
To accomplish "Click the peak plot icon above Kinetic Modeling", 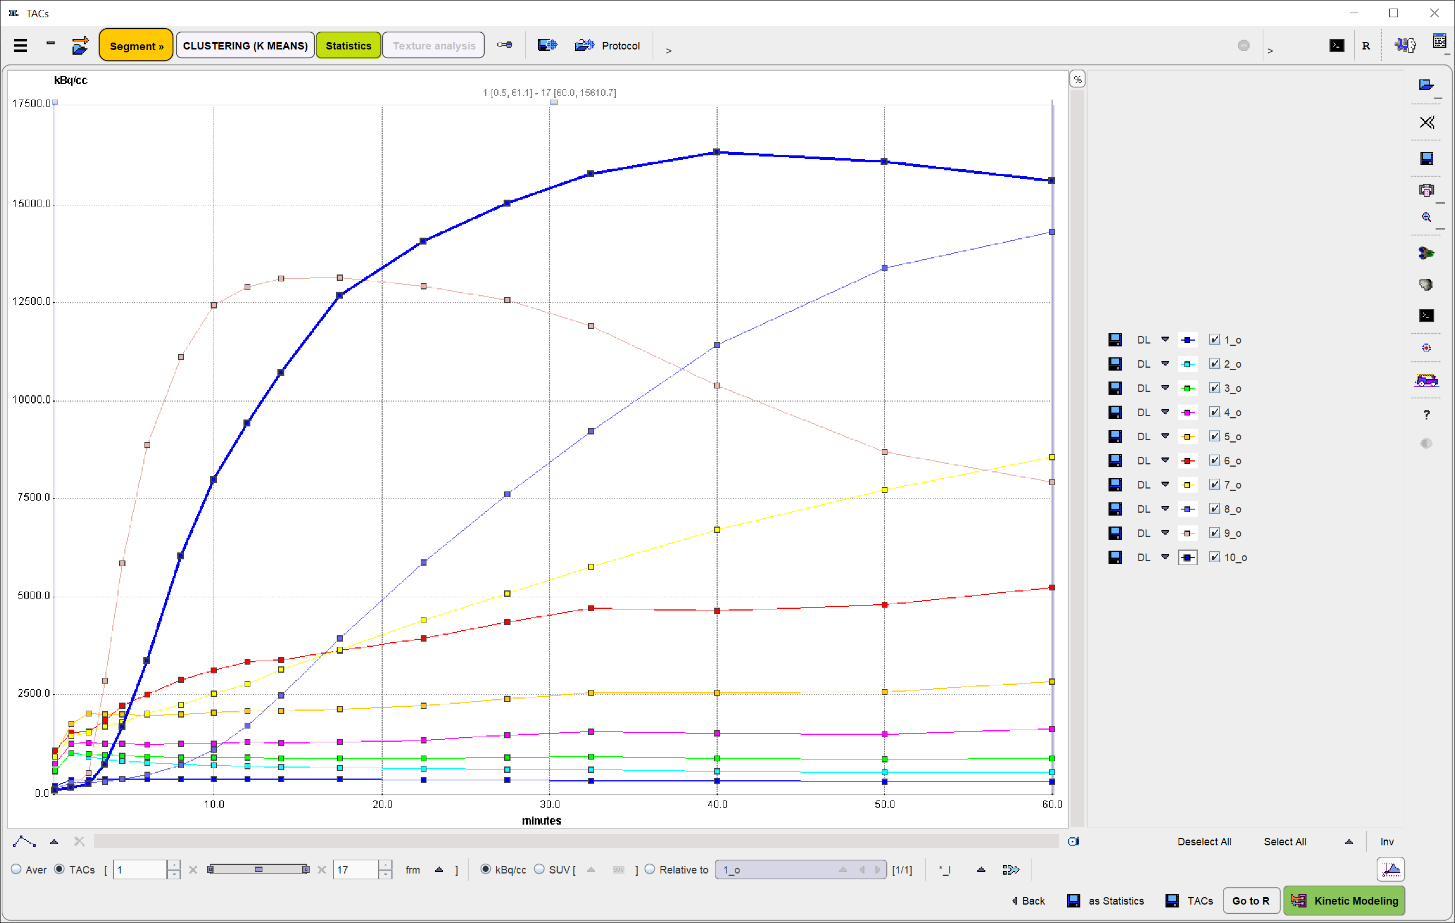I will 1391,869.
